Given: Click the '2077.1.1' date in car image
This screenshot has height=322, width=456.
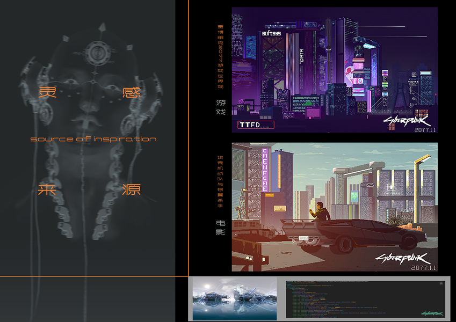Looking at the screenshot, I should coord(423,268).
